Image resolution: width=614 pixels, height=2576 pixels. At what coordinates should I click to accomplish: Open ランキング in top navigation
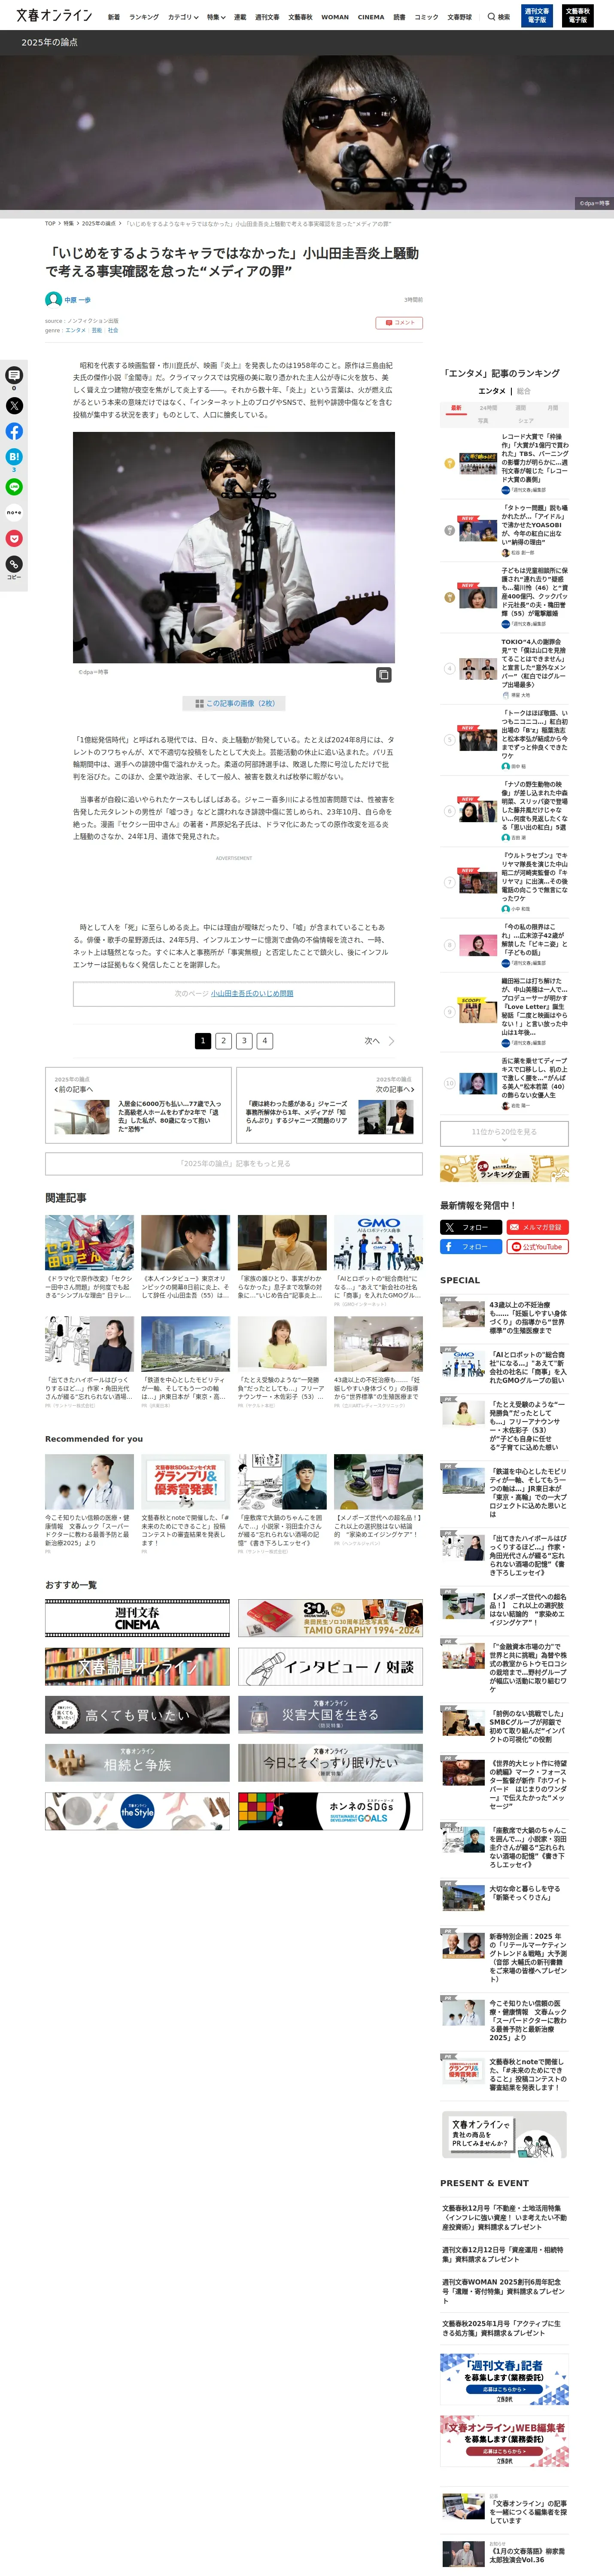tap(144, 17)
